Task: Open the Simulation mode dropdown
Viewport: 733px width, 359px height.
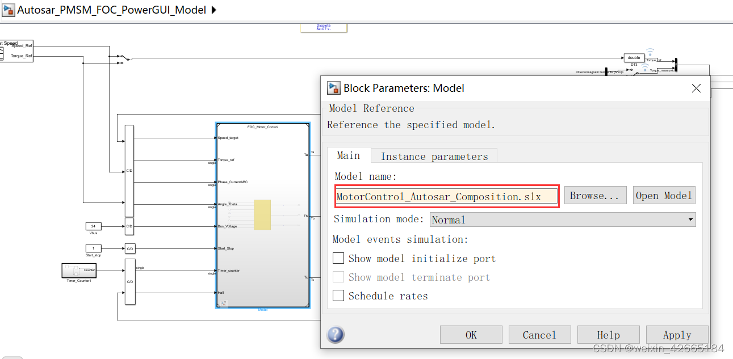Action: point(563,219)
